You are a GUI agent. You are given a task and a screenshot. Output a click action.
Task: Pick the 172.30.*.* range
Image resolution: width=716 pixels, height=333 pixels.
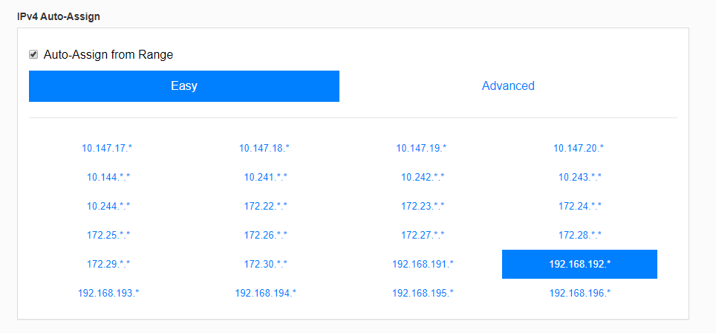[266, 264]
